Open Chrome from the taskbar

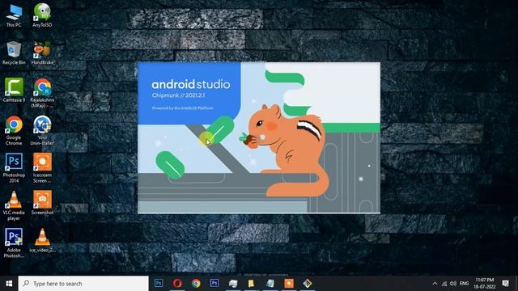[196, 283]
